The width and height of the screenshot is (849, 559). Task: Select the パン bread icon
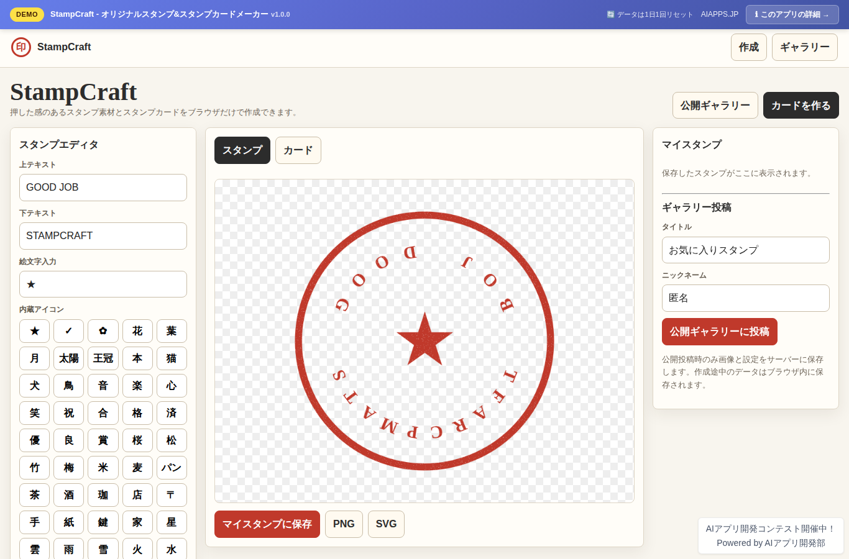click(x=172, y=468)
